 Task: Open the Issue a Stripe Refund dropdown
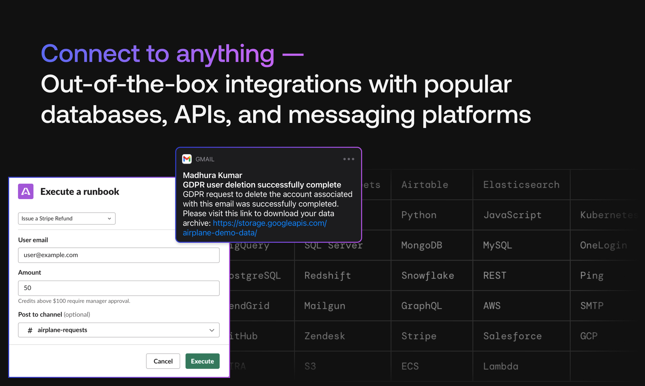tap(67, 218)
